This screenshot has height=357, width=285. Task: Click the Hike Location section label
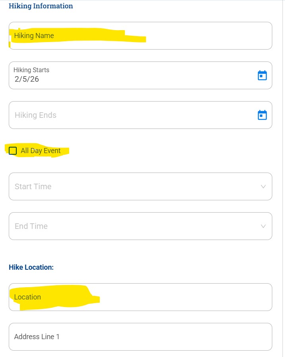(x=31, y=267)
